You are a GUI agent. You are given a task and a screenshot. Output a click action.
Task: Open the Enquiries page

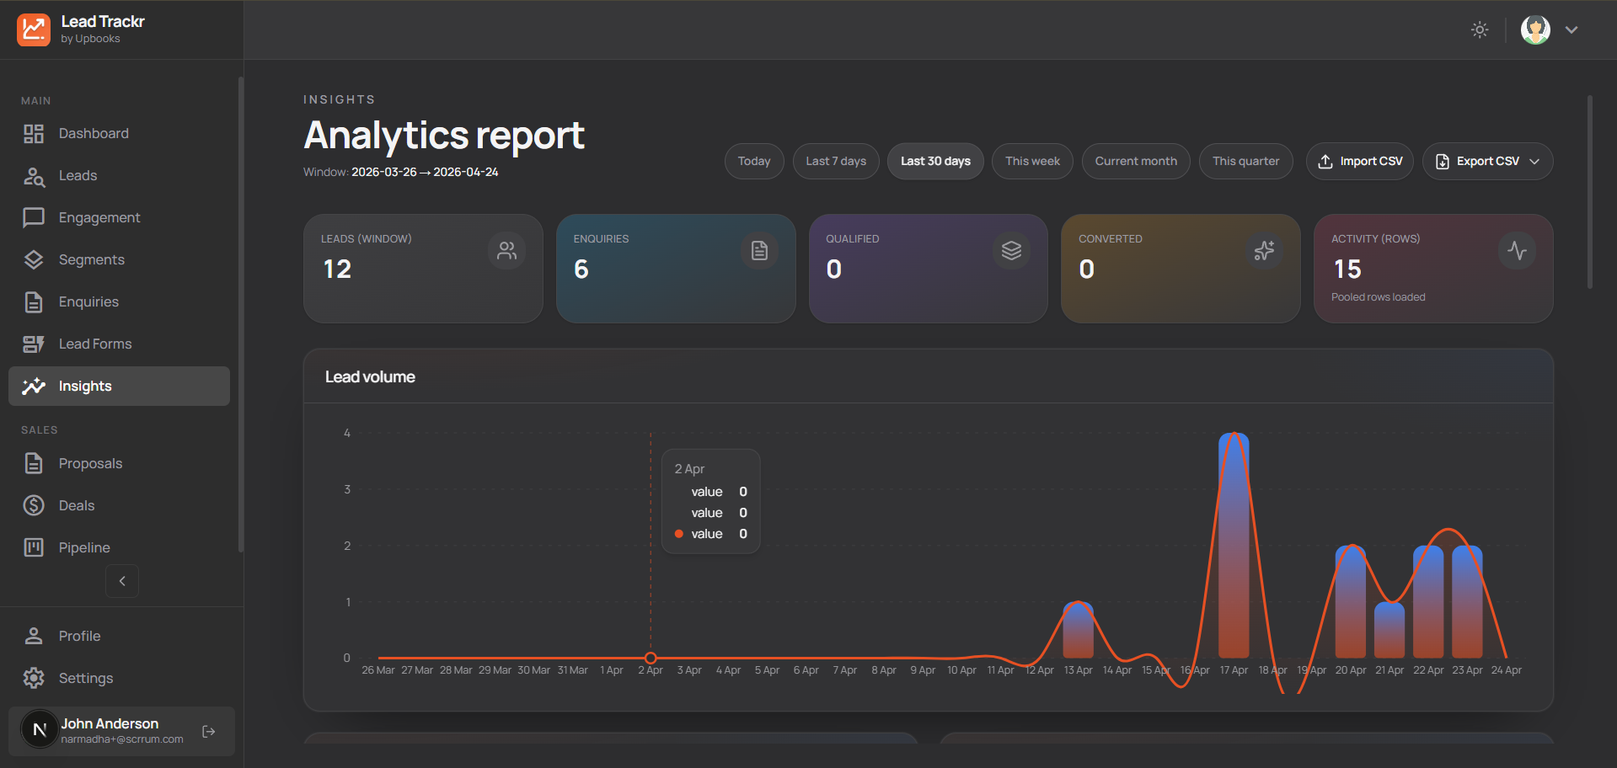tap(88, 301)
